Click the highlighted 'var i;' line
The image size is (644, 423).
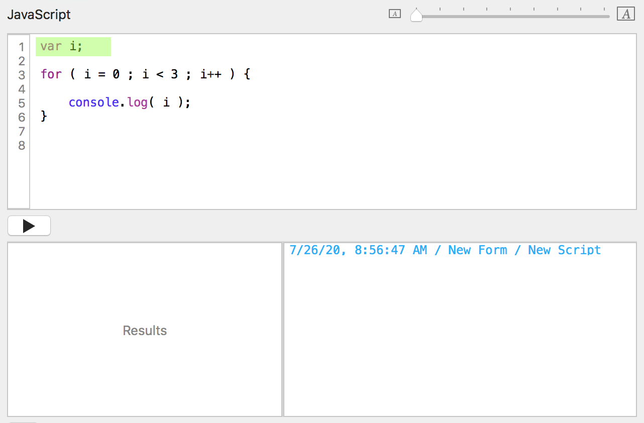tap(61, 47)
